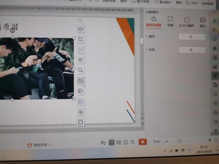This screenshot has width=219, height=164.
Task: Open the 线条 line type dropdown showing 无
Action: (192, 50)
